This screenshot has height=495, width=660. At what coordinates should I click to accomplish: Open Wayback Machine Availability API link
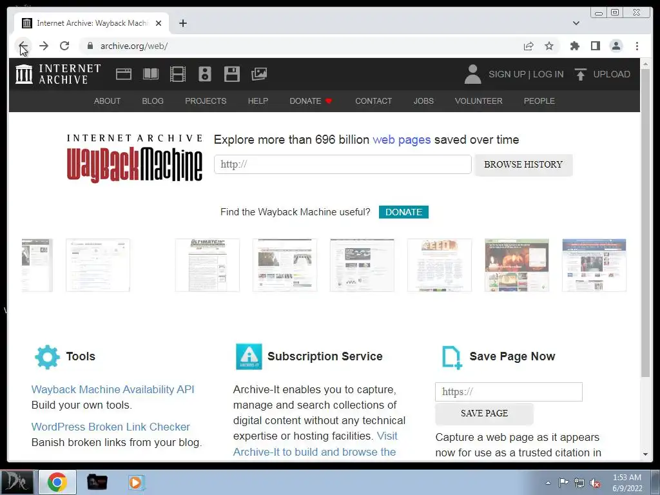pos(113,389)
